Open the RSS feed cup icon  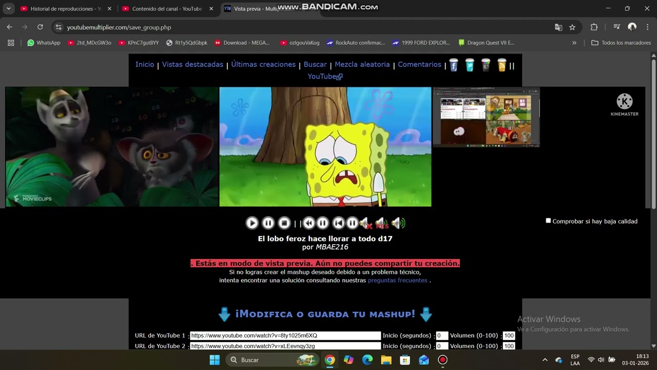click(502, 65)
